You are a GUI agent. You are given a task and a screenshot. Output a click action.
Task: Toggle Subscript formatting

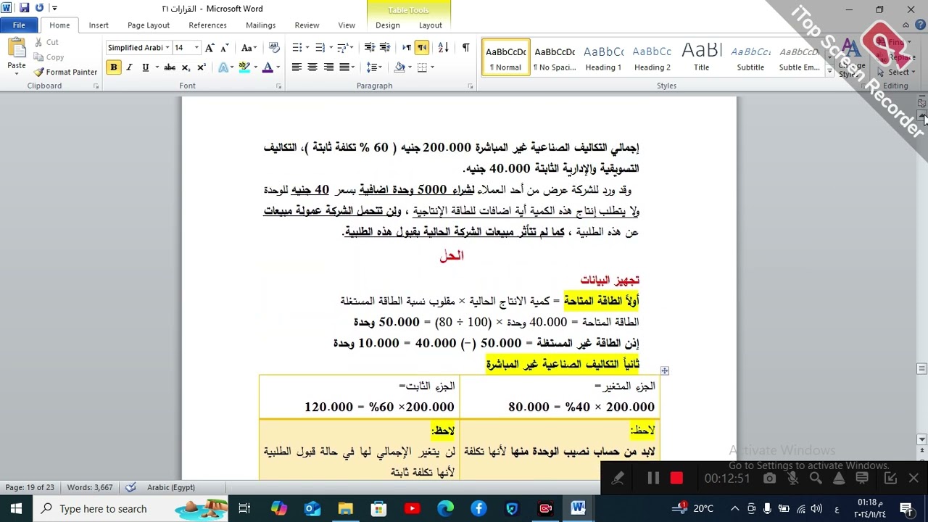click(186, 67)
